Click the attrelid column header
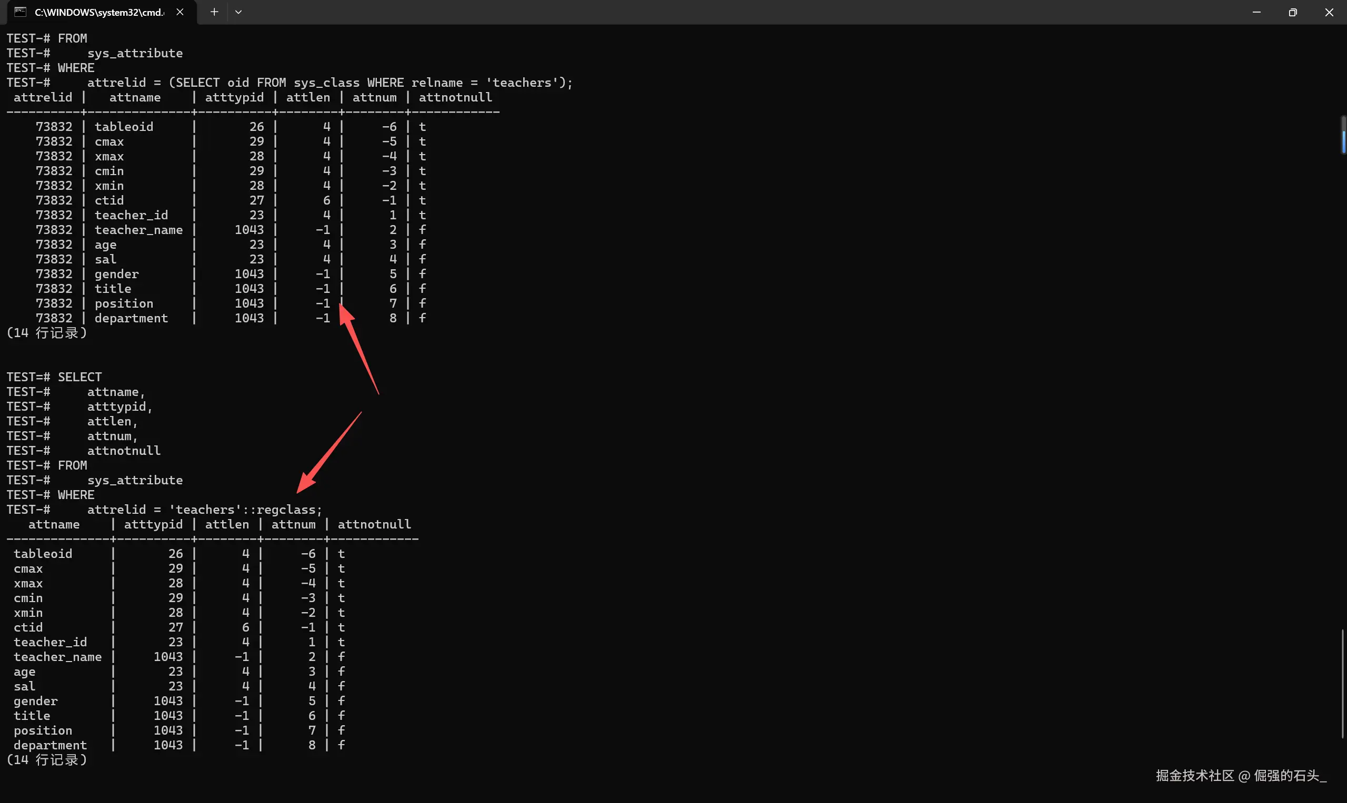 [43, 97]
